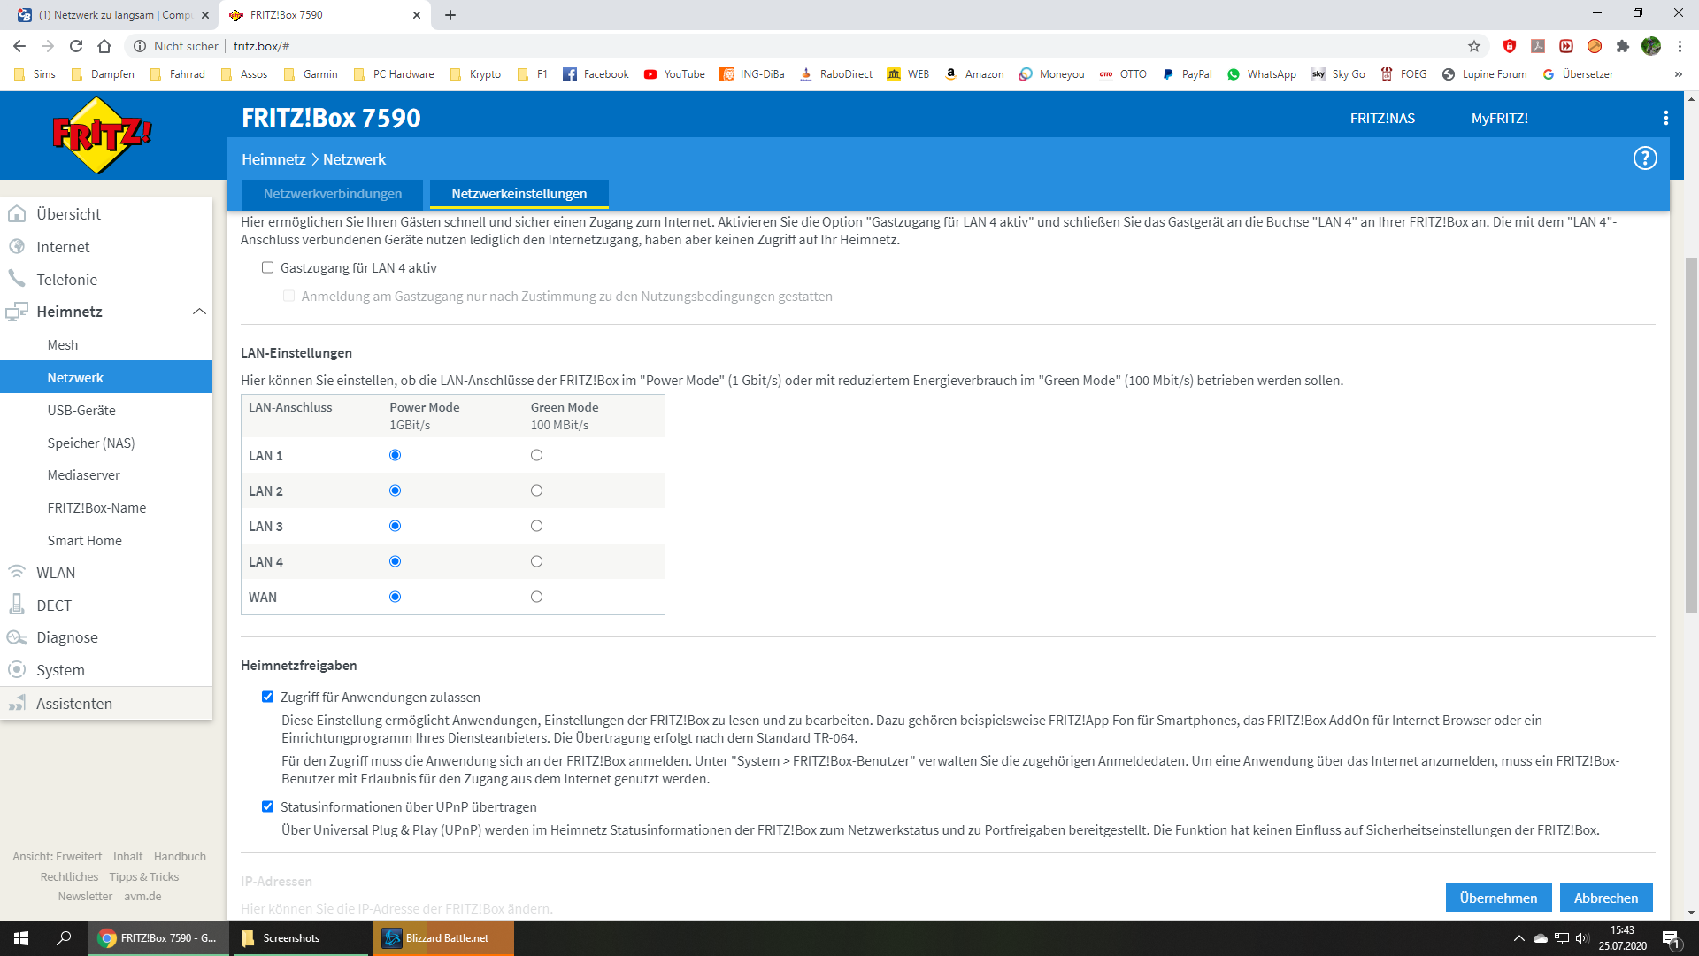Screen dimensions: 1699x956
Task: Open the DECT section in the sidebar
Action: pos(54,605)
